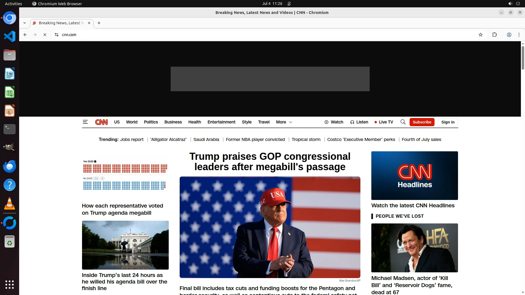Go to the Business section
The image size is (525, 295).
173,122
